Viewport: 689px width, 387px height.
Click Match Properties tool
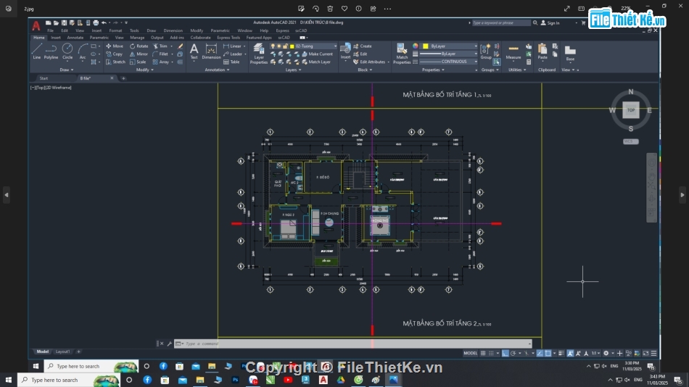pyautogui.click(x=402, y=54)
